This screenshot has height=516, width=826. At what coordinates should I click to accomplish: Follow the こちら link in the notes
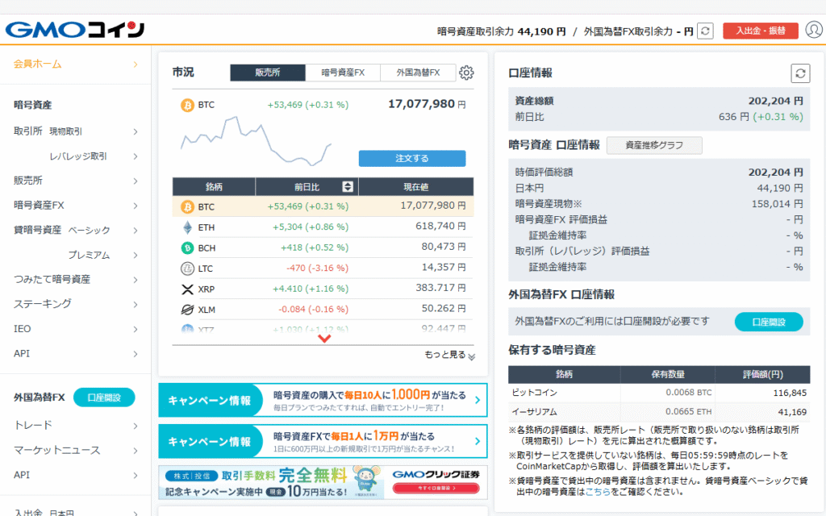[598, 491]
